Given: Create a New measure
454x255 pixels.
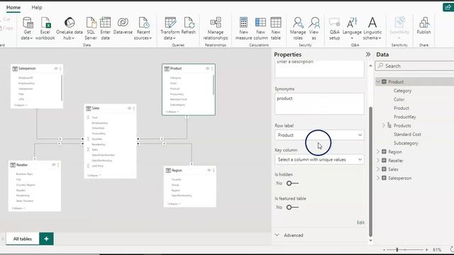Looking at the screenshot, I should 243,28.
